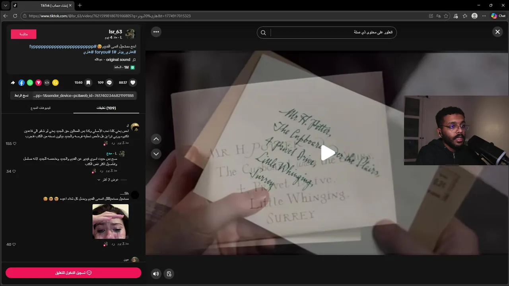The height and width of the screenshot is (286, 509).
Task: Open the crying girl image in Sh's comment
Action: 111,221
